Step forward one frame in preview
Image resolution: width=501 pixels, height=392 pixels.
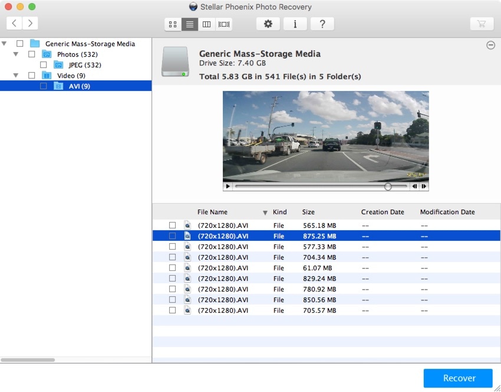click(x=424, y=186)
